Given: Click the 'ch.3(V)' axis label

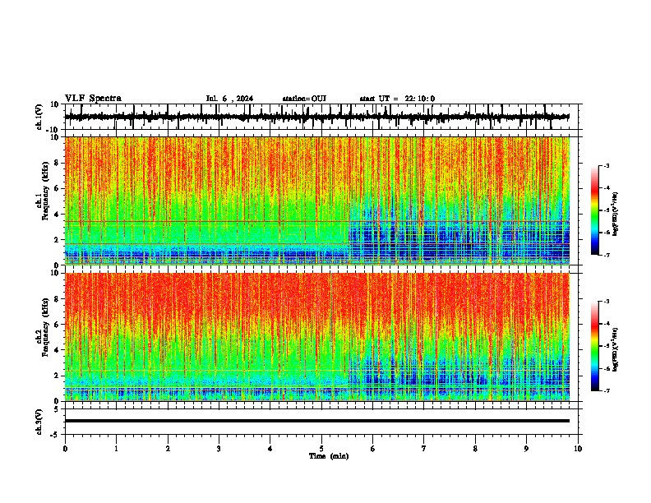Looking at the screenshot, I should pyautogui.click(x=39, y=422).
